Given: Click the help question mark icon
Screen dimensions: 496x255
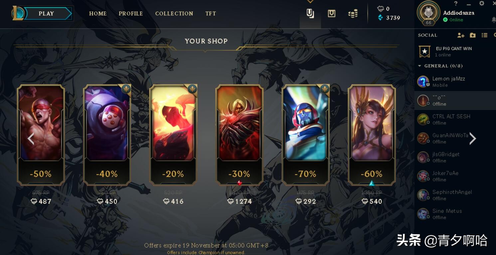Looking at the screenshot, I should pyautogui.click(x=456, y=4).
